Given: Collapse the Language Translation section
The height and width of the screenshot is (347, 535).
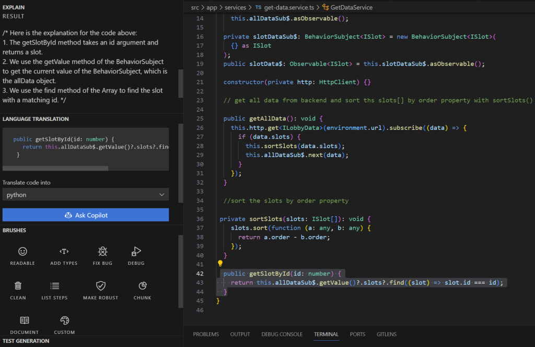Looking at the screenshot, I should (36, 119).
